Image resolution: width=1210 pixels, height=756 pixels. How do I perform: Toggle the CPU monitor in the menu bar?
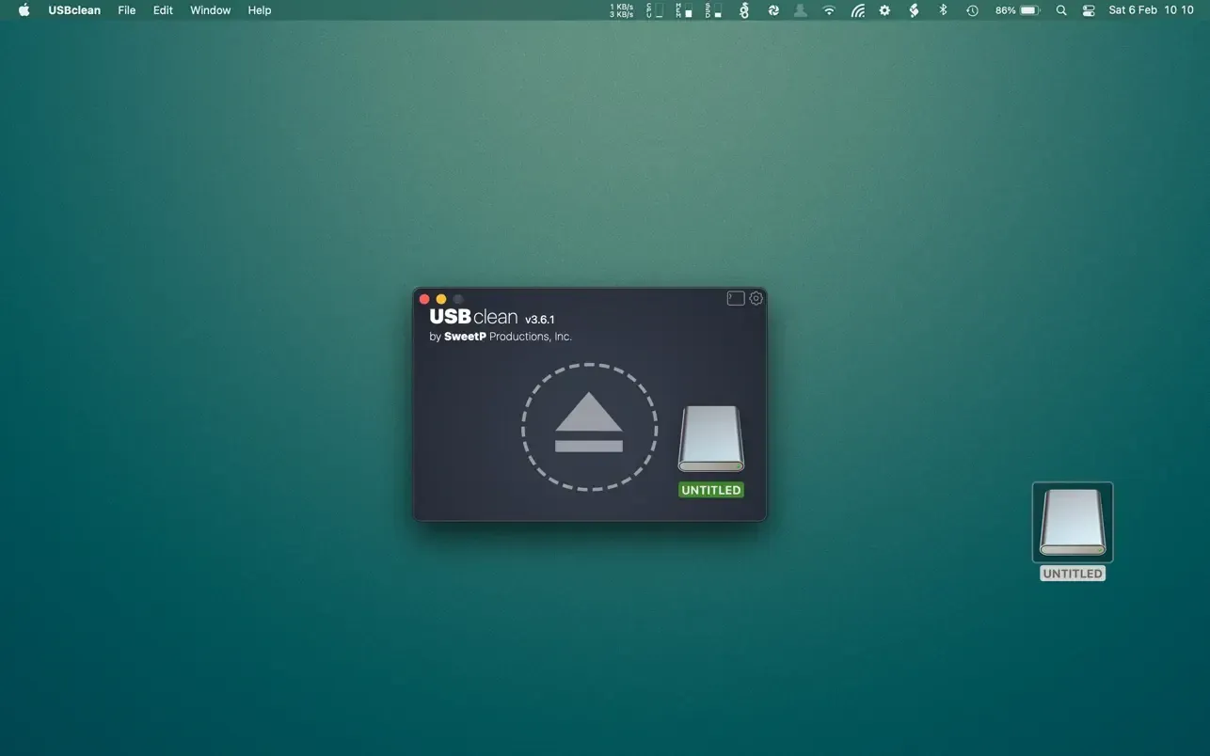pyautogui.click(x=655, y=10)
